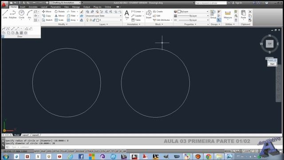Activate the Stretch command
The image size is (284, 160).
47,20
